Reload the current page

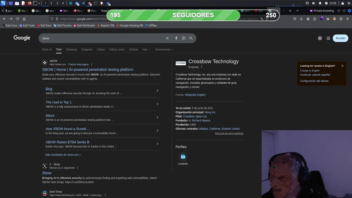click(18, 19)
